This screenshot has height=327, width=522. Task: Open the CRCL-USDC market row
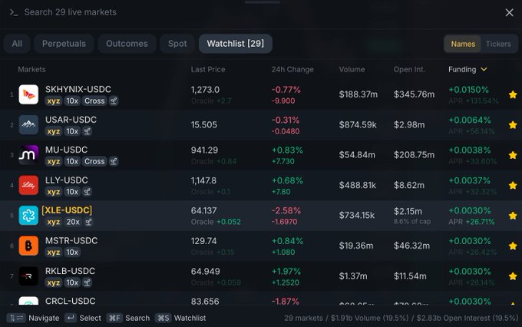[x=261, y=299]
